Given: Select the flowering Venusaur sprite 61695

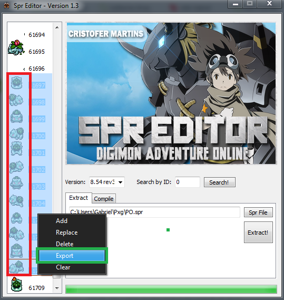Looking at the screenshot, I should coord(16,47).
